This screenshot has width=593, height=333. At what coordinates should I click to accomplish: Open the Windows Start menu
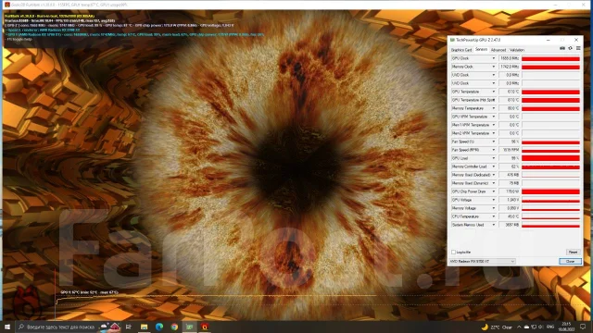point(7,327)
